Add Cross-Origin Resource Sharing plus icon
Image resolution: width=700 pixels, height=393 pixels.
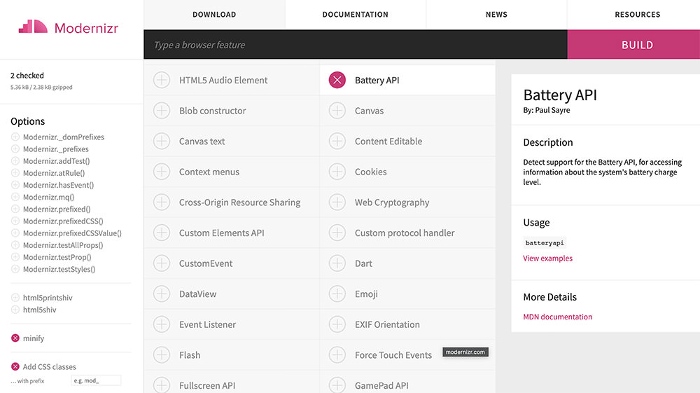[x=162, y=202]
